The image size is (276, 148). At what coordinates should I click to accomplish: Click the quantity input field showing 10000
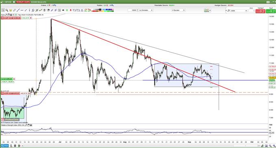pyautogui.click(x=133, y=10)
